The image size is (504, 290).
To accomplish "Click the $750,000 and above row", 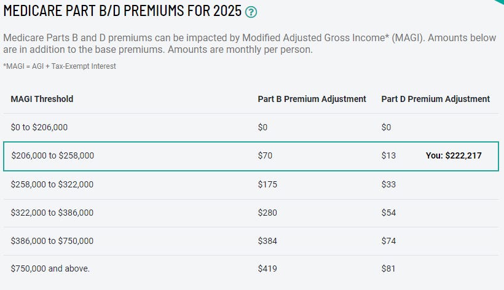I will tap(251, 269).
